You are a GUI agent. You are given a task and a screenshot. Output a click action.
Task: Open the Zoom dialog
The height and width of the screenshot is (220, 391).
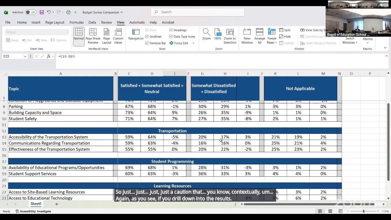[206, 35]
